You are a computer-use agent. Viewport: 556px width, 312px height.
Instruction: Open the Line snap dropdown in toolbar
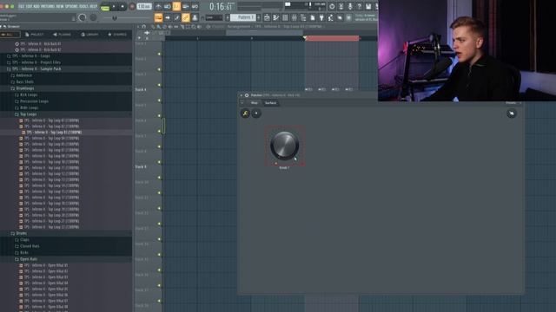click(214, 17)
